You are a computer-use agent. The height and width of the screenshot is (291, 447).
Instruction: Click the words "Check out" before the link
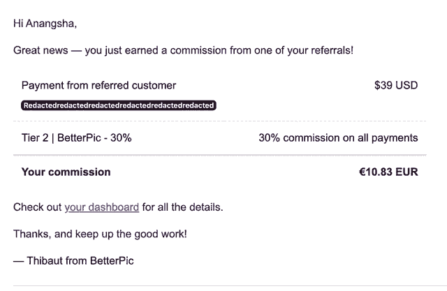[38, 207]
